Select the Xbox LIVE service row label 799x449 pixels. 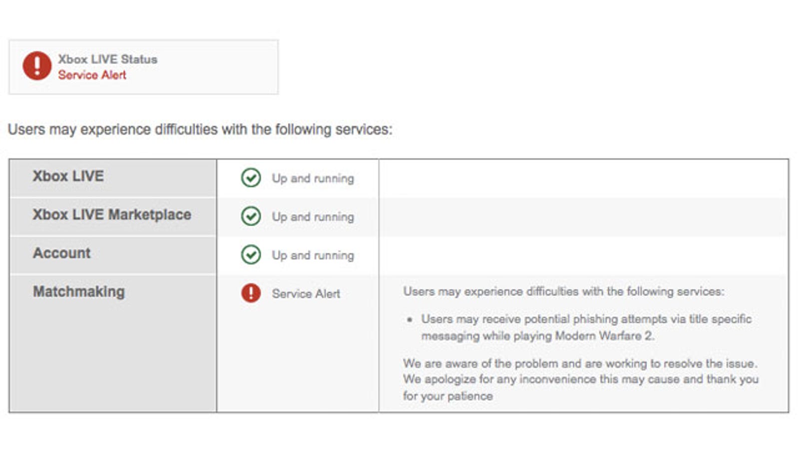[68, 176]
